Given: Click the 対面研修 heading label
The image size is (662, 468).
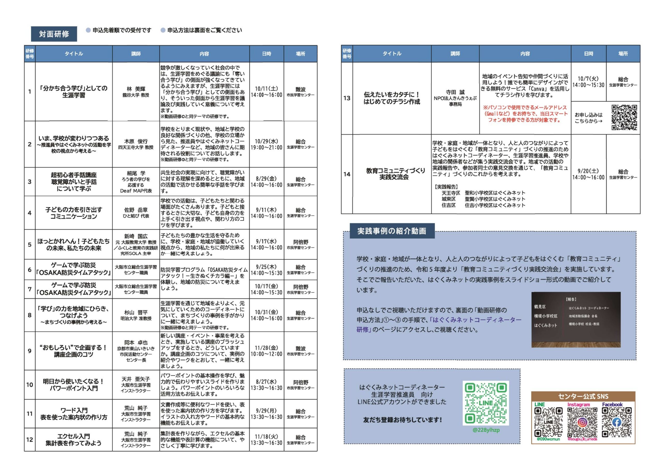Looking at the screenshot, I should click(54, 34).
